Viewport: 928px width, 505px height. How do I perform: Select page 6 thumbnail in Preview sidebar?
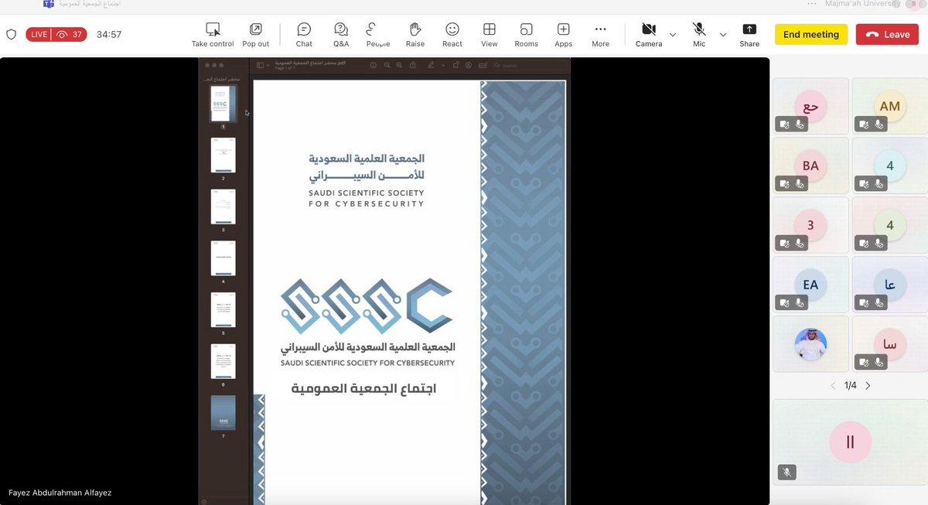pyautogui.click(x=223, y=361)
